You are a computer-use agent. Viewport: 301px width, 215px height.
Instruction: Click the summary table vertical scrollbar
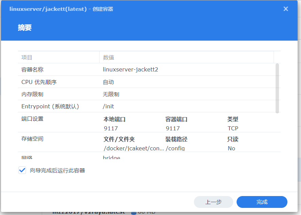click(x=277, y=88)
